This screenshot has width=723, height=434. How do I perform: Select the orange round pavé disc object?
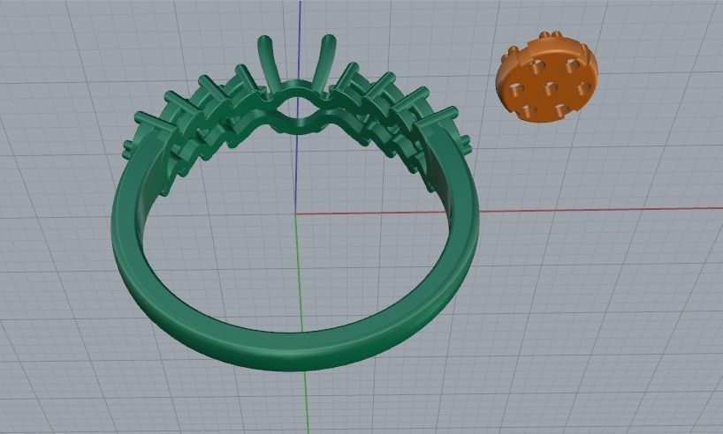pyautogui.click(x=547, y=78)
